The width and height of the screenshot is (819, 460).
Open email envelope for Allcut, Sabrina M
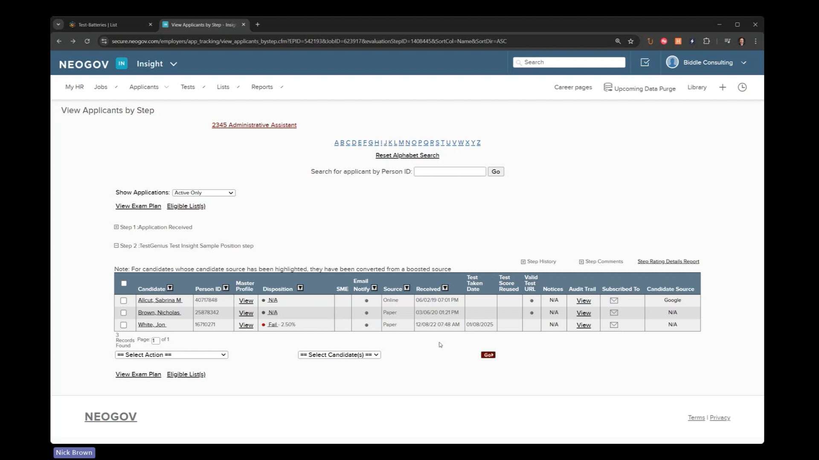point(614,300)
